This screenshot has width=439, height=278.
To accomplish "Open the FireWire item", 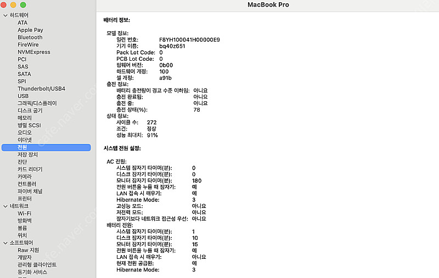I will 28,45.
